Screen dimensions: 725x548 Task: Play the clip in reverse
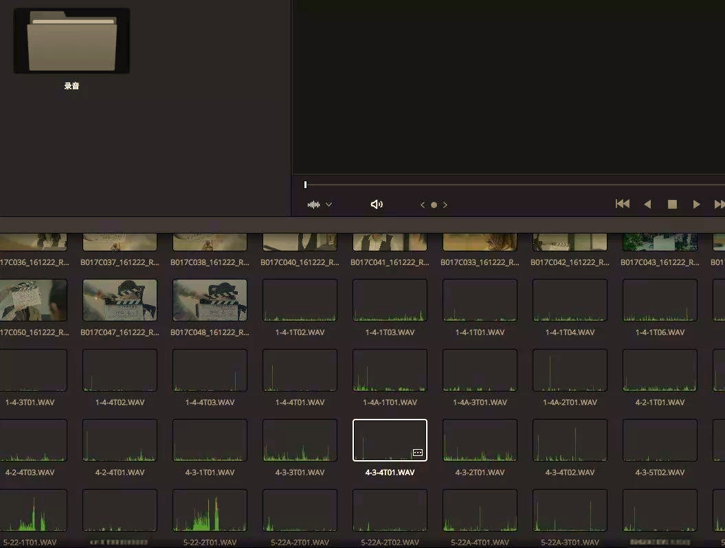pyautogui.click(x=647, y=204)
